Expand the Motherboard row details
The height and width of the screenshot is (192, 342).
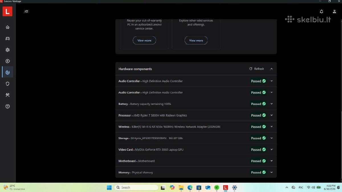[x=272, y=161]
